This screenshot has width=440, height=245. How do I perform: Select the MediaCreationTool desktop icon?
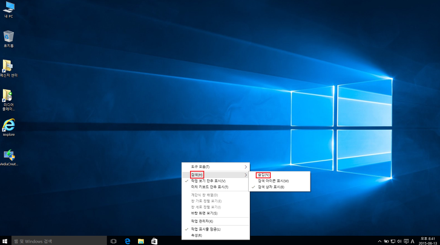(8, 157)
